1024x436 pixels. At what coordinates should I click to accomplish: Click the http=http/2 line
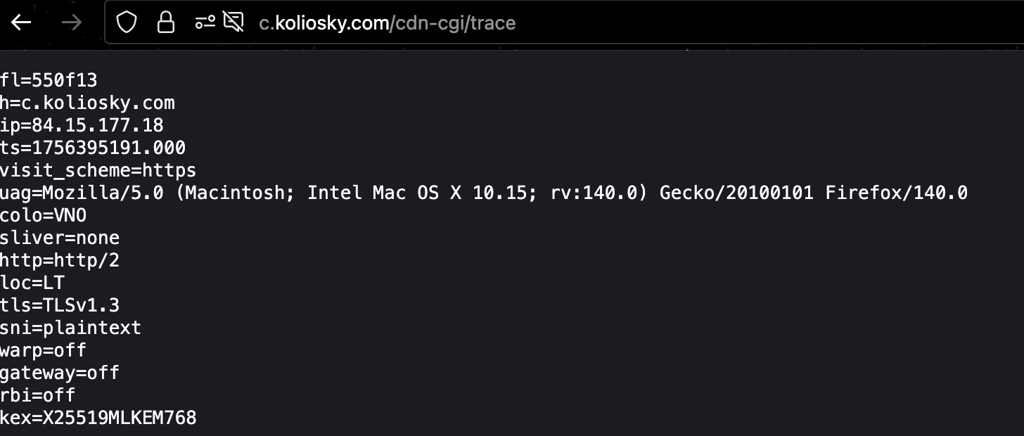60,260
